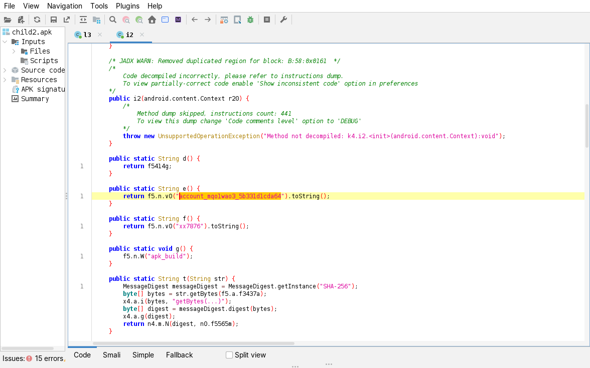This screenshot has width=590, height=368.
Task: Save all with the floppy disk icon
Action: [54, 20]
